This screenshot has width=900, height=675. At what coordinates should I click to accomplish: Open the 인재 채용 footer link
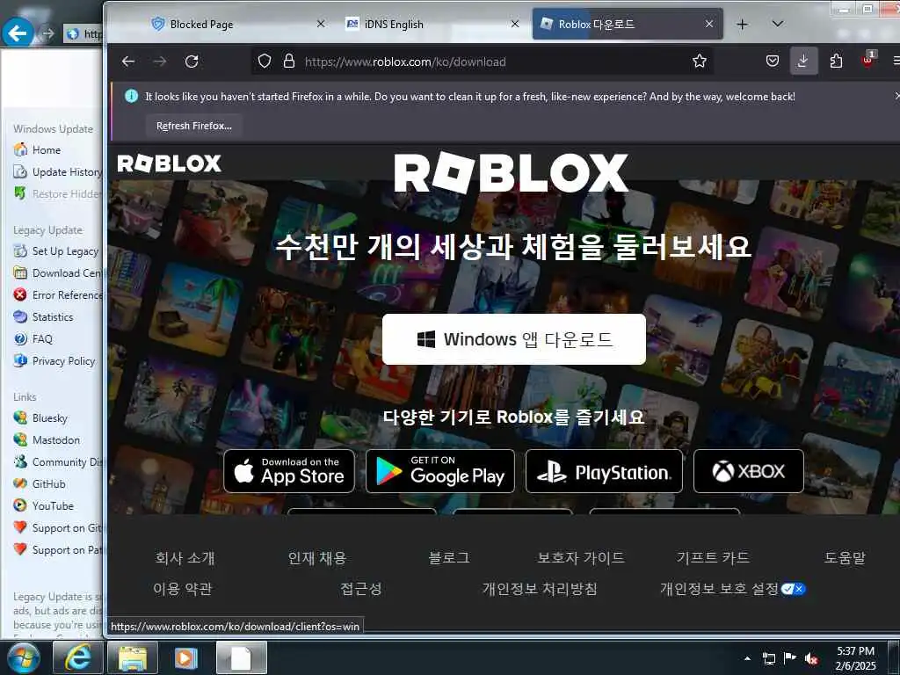pos(316,558)
